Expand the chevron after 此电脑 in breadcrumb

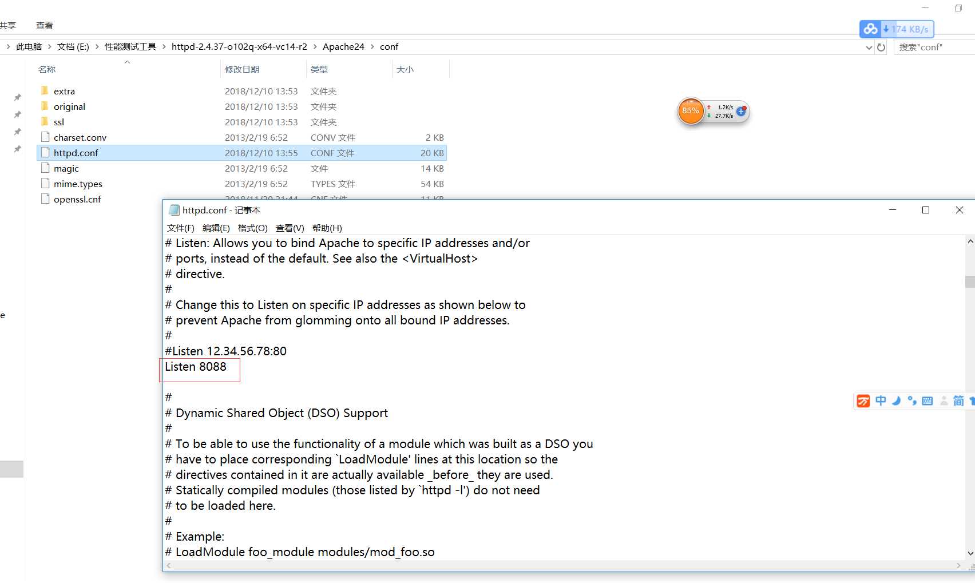(x=50, y=46)
